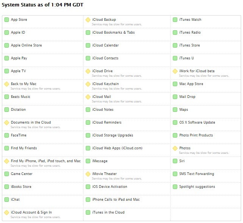Click the slow-service note under Photos
Image resolution: width=243 pixels, height=223 pixels.
[x=204, y=153]
